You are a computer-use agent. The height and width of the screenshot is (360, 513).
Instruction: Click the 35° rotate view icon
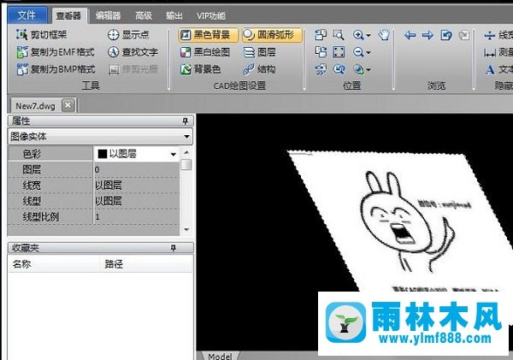(x=321, y=69)
